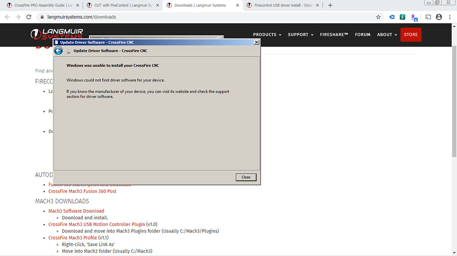
Task: Click the green S extension icon
Action: pyautogui.click(x=402, y=17)
